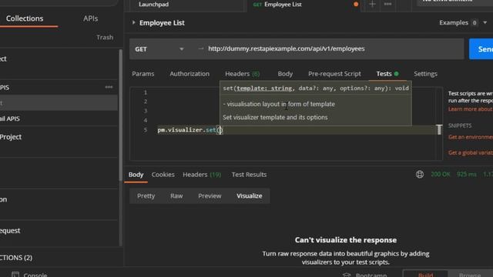Open the Launchpad tab
Image resolution: width=493 pixels, height=277 pixels.
coord(154,5)
